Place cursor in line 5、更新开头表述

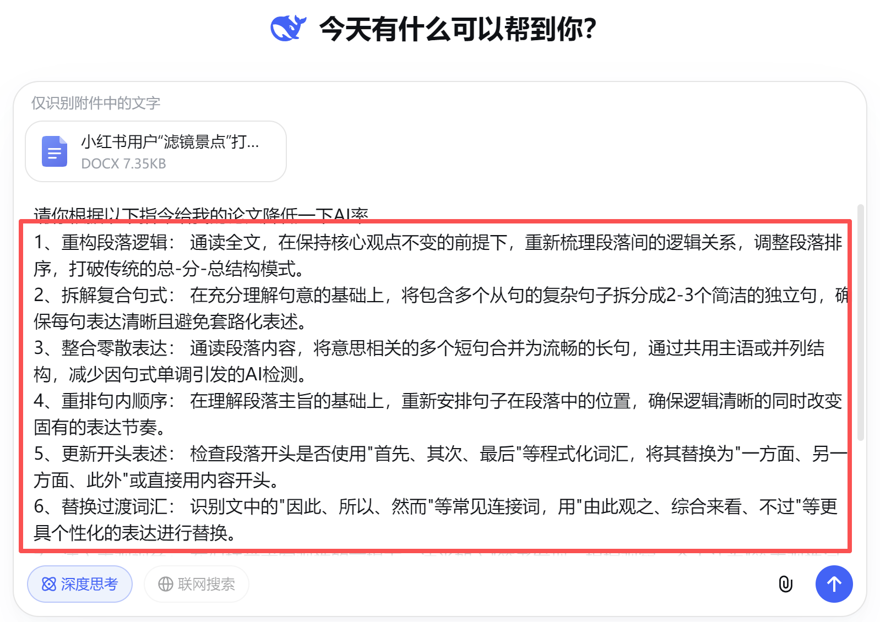441,454
